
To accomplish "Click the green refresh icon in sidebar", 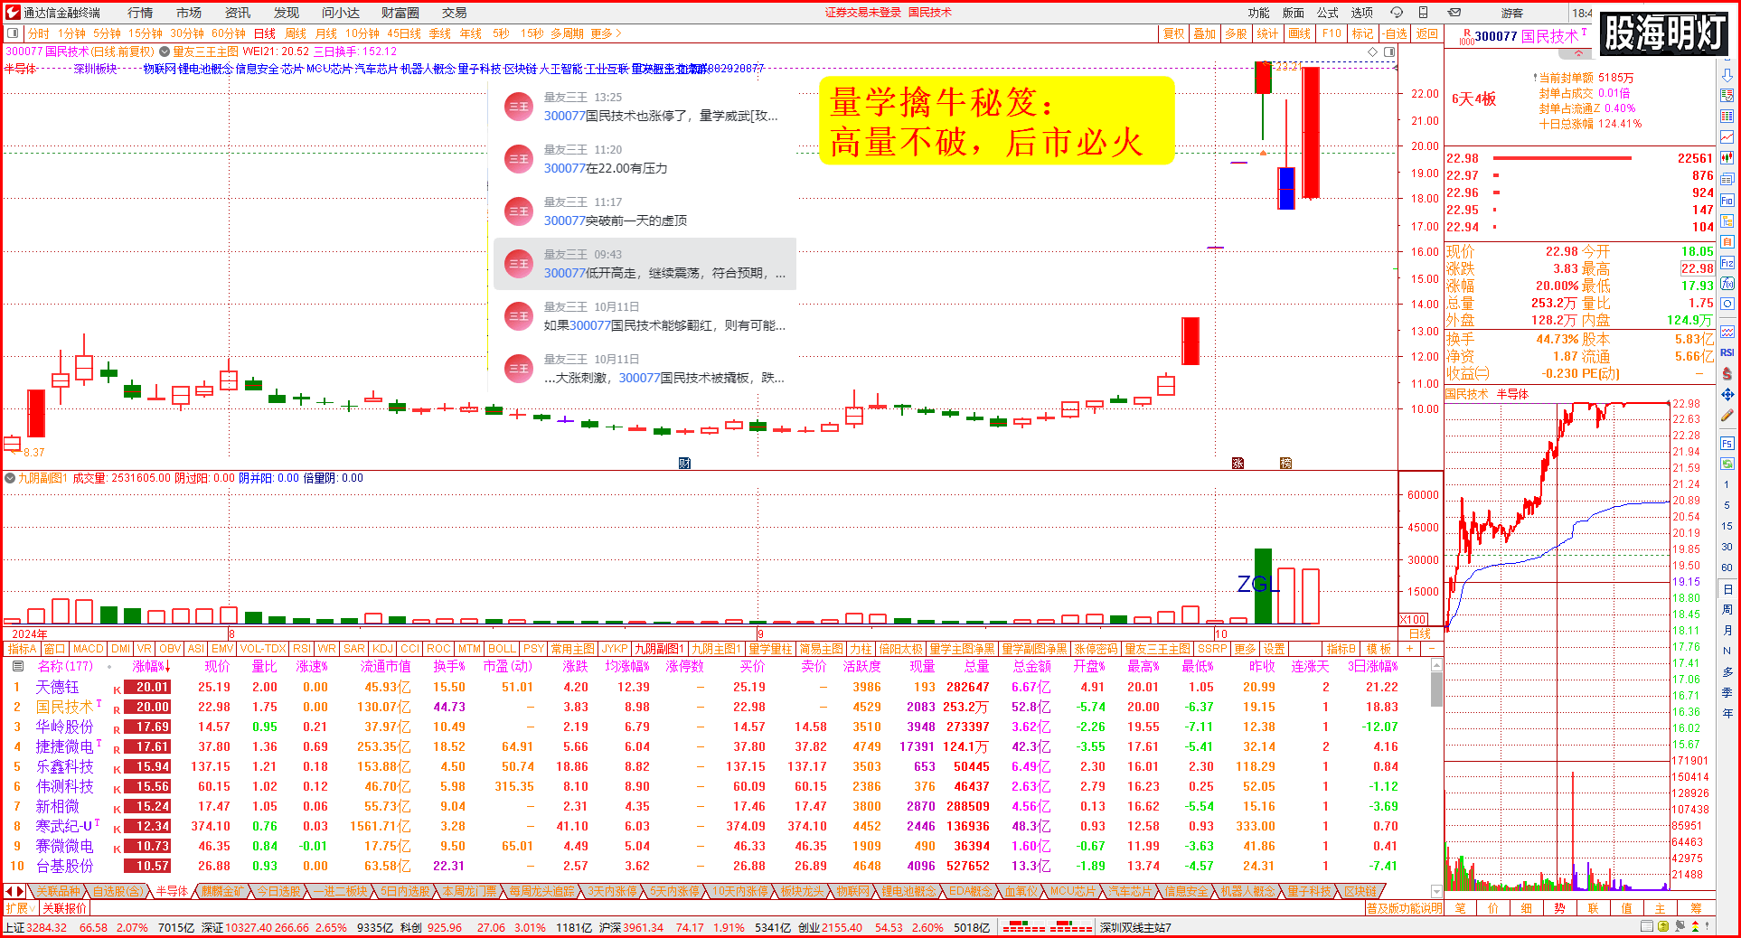I will point(1727,464).
